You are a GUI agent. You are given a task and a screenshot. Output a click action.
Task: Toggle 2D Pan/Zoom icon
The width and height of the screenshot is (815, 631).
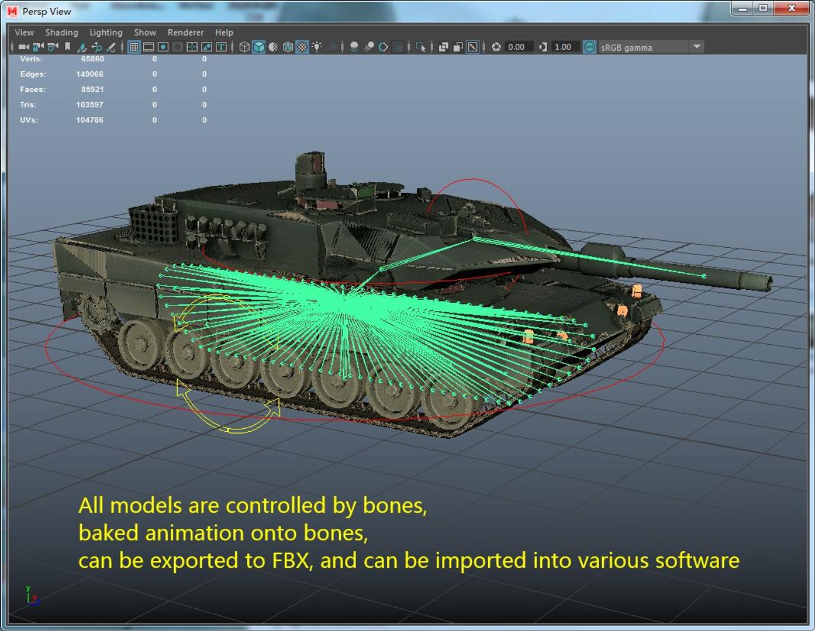tap(97, 47)
